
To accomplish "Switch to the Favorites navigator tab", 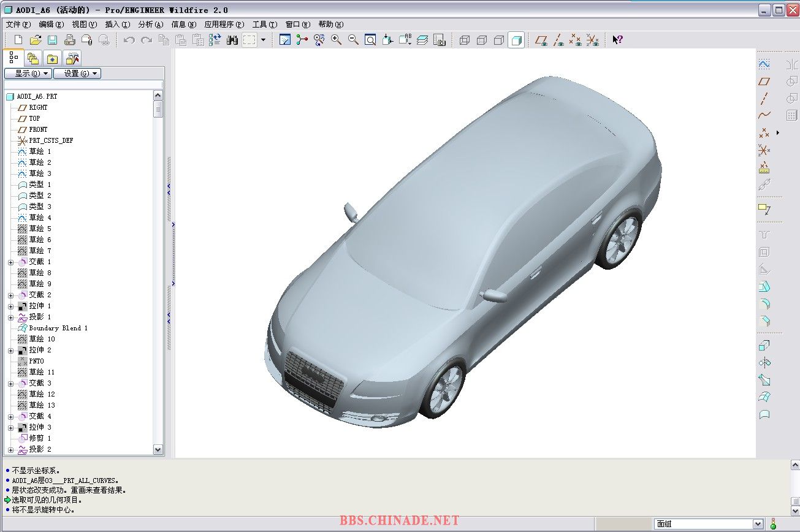I will pos(53,59).
